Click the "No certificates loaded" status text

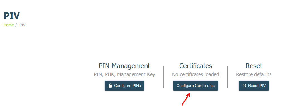click(195, 74)
